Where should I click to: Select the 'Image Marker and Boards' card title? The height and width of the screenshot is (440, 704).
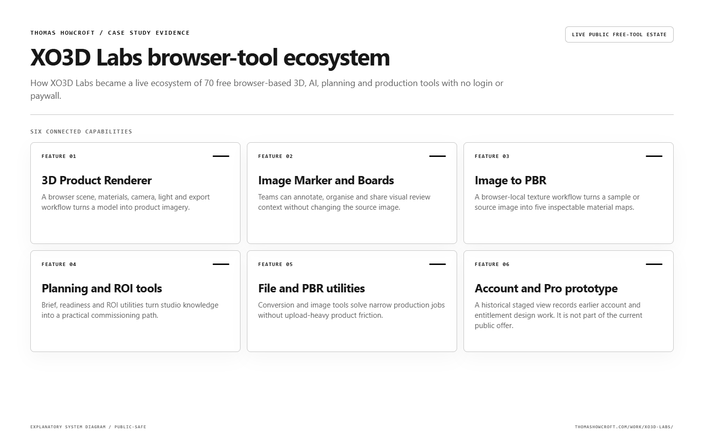click(326, 180)
